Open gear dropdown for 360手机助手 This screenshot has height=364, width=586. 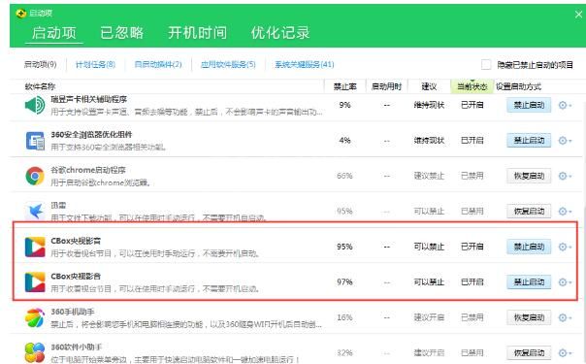click(565, 317)
